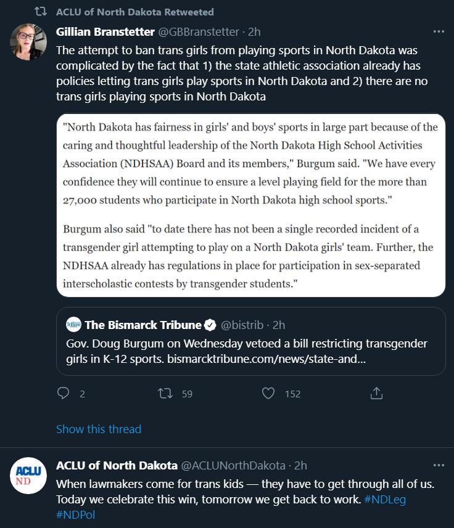Click the Bismarck Tribune logo avatar
Viewport: 454px width, 528px height.
pyautogui.click(x=73, y=325)
